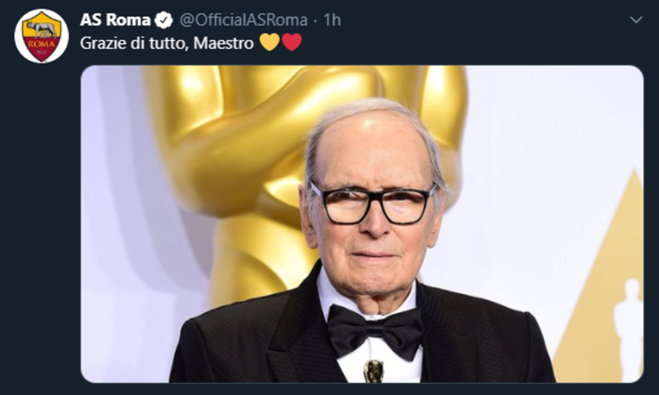659x395 pixels.
Task: Click the red heart emoji in the tweet
Action: 292,43
